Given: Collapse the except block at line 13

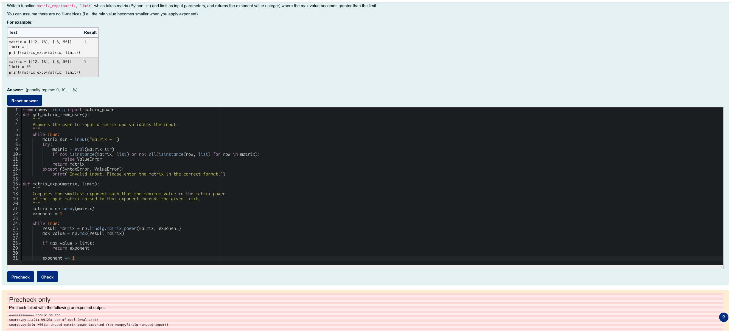Looking at the screenshot, I should [19, 169].
